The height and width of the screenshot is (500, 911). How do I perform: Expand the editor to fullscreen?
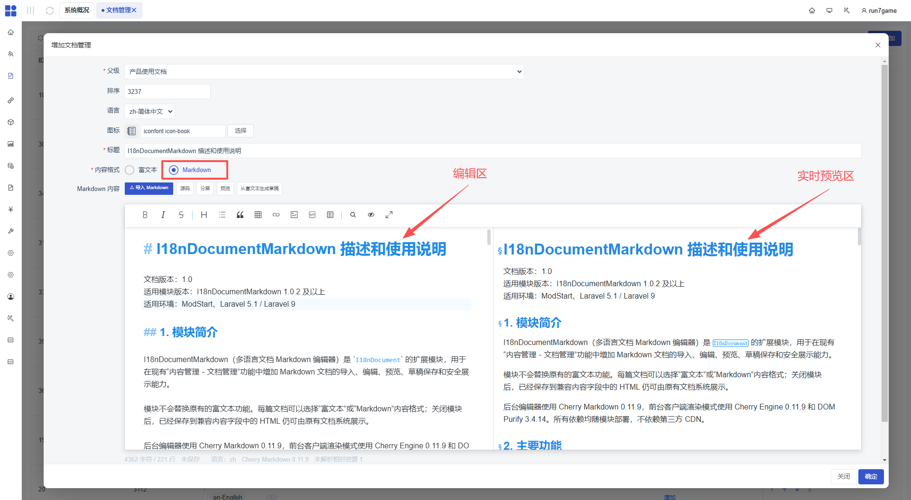click(389, 215)
